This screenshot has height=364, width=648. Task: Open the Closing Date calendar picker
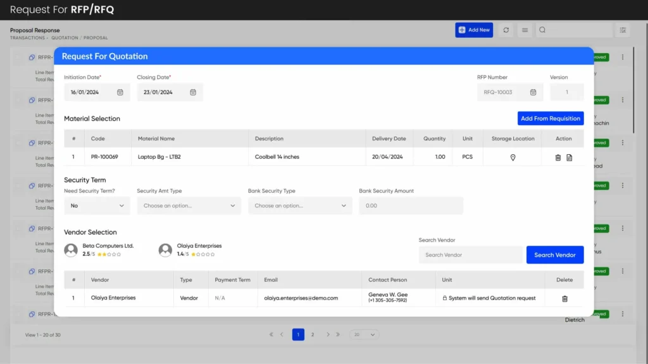click(193, 92)
